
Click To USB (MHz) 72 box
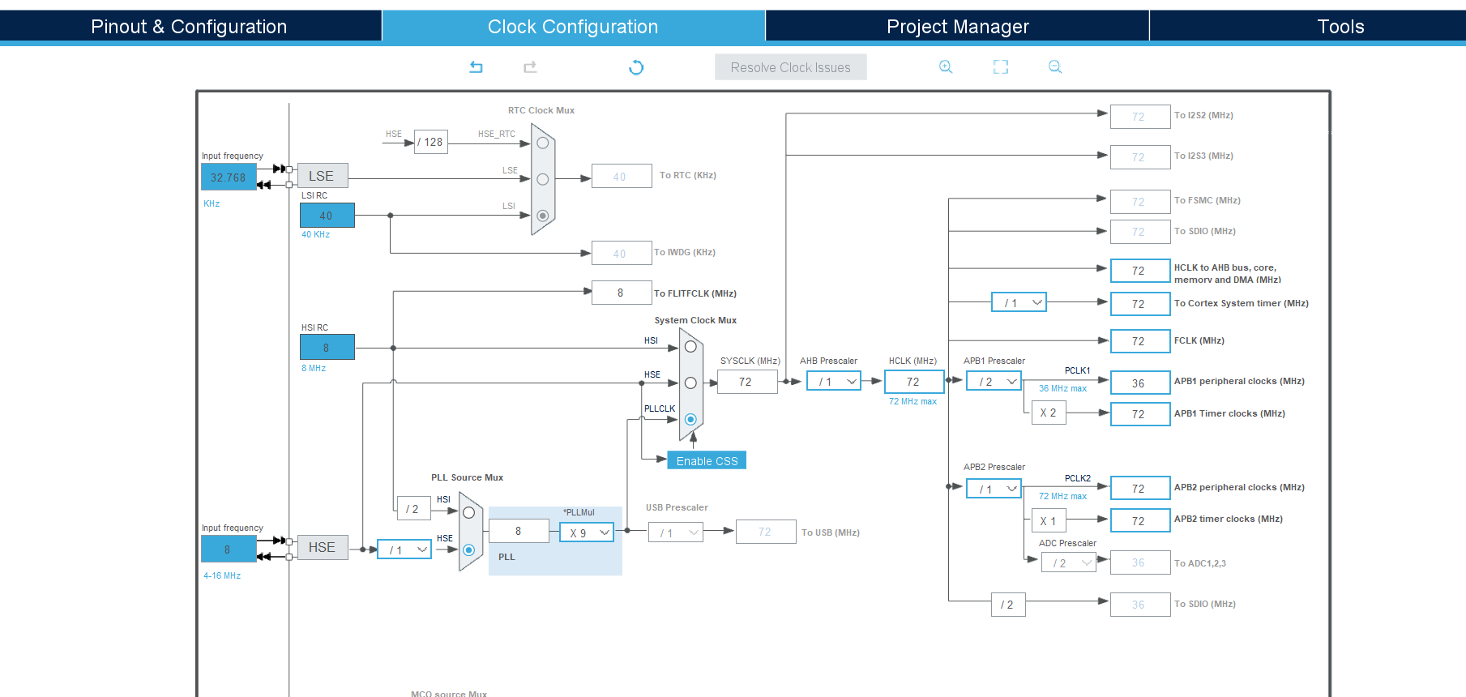(766, 532)
